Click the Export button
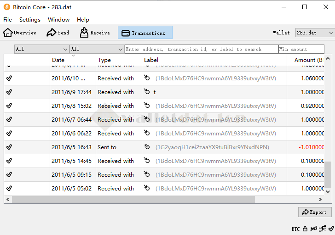This screenshot has width=335, height=235. [315, 212]
